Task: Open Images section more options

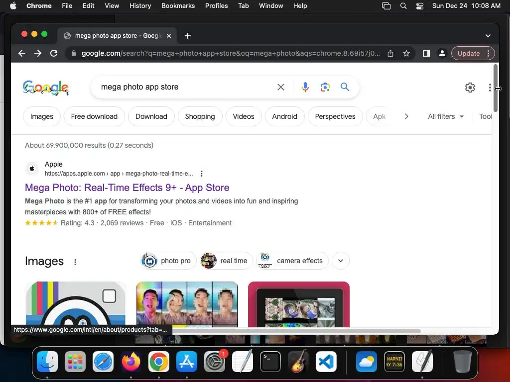Action: click(x=75, y=262)
